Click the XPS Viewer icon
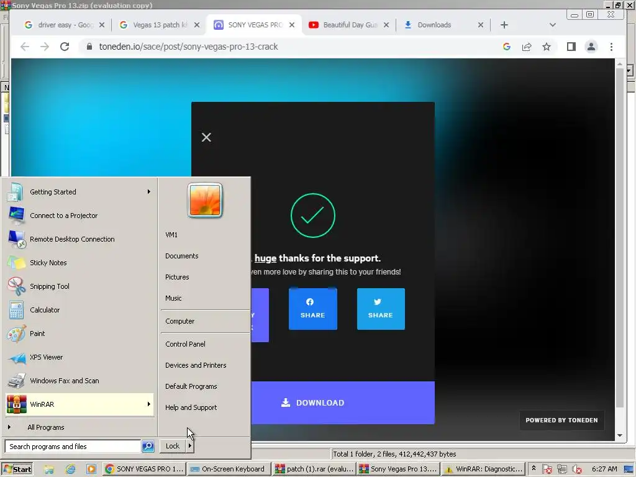The height and width of the screenshot is (477, 636). [x=17, y=357]
